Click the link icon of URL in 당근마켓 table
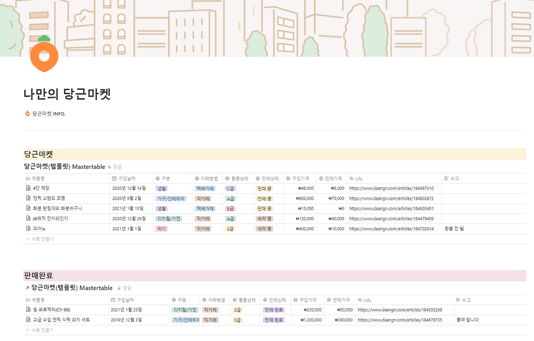534x341 pixels. pyautogui.click(x=351, y=178)
